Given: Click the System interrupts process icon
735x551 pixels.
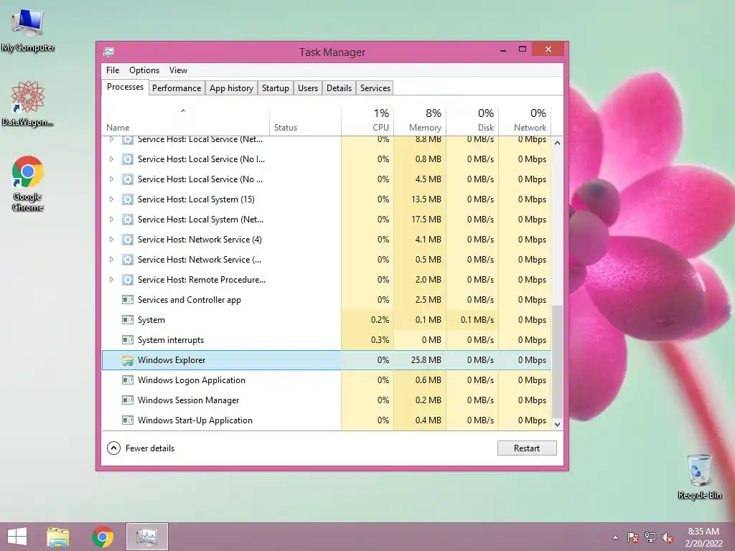Looking at the screenshot, I should 128,339.
